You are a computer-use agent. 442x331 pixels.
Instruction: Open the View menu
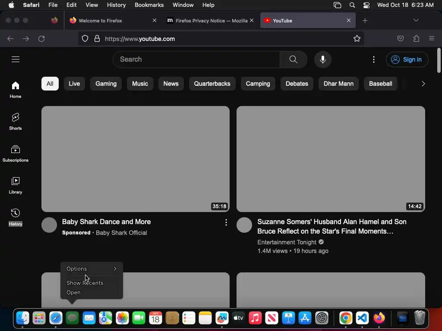pos(92,5)
